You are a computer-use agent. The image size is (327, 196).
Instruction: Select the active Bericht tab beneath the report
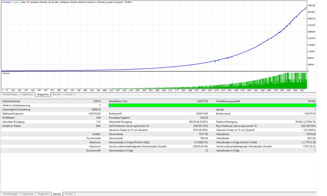(x=57, y=194)
